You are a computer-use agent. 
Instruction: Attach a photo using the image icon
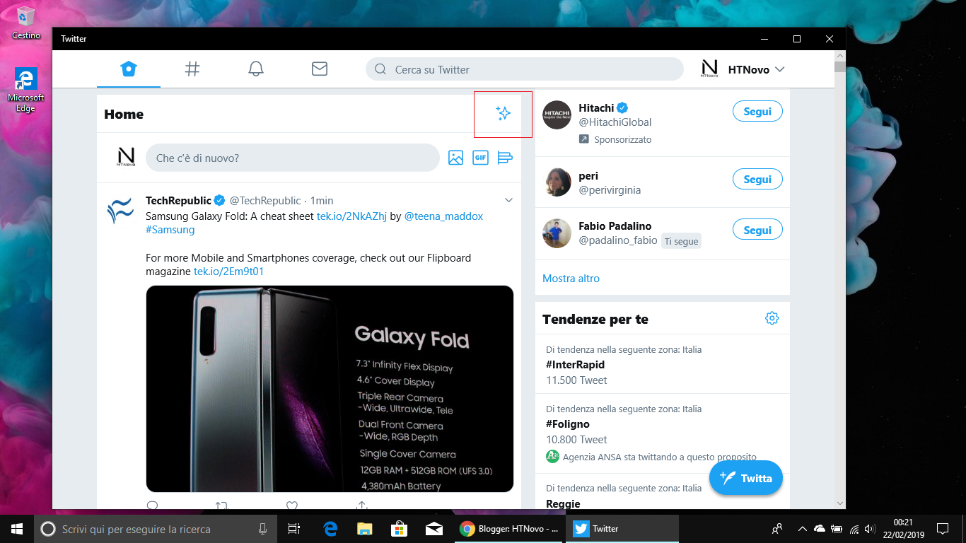pos(455,158)
